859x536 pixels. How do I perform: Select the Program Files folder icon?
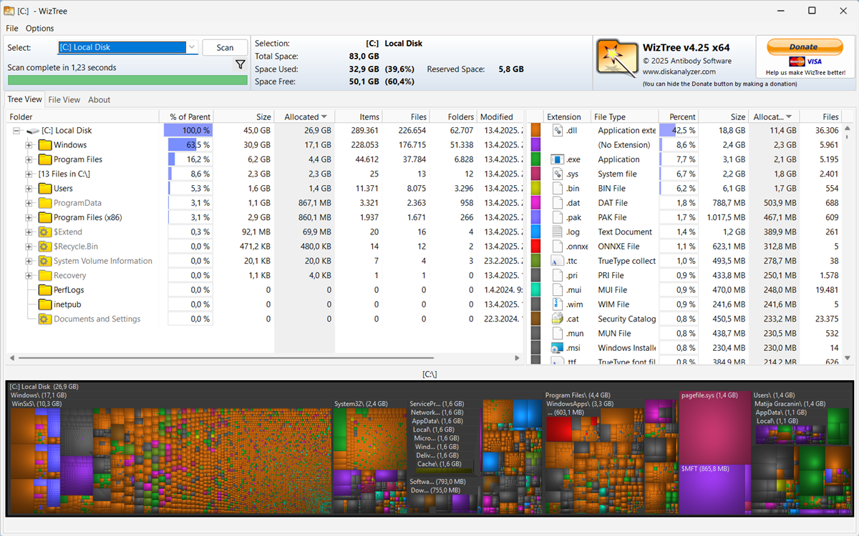45,159
